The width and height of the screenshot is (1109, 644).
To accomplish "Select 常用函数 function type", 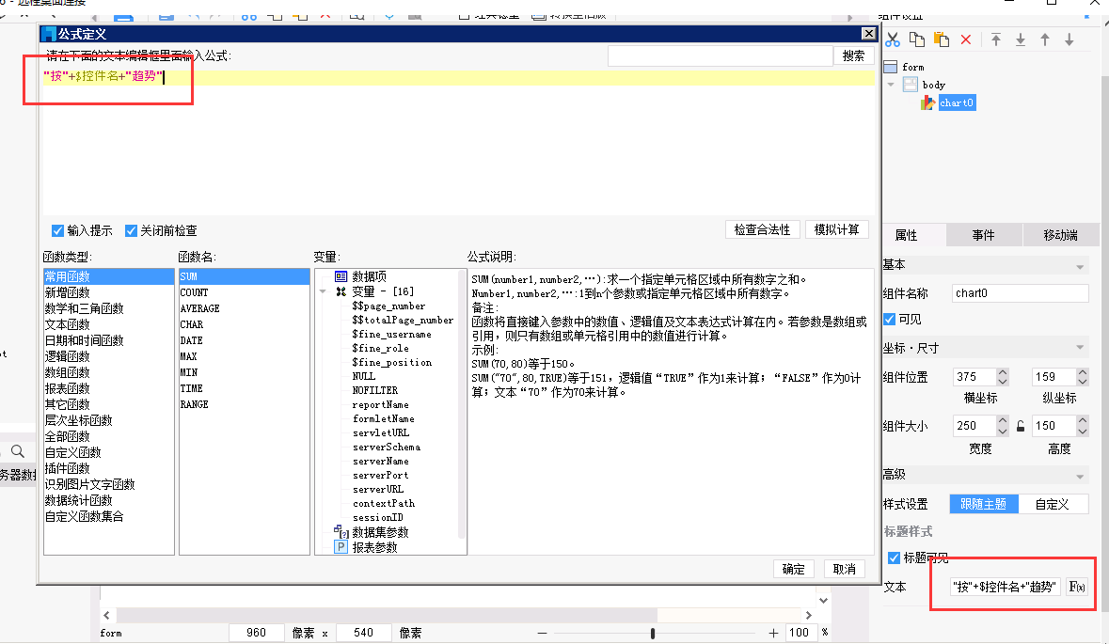I will point(108,276).
